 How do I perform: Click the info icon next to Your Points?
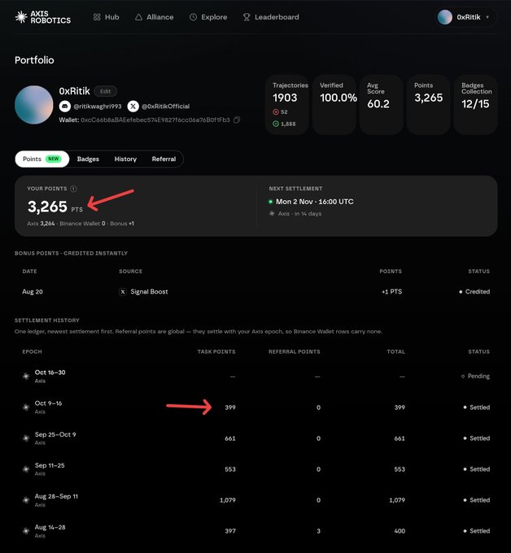pos(73,189)
